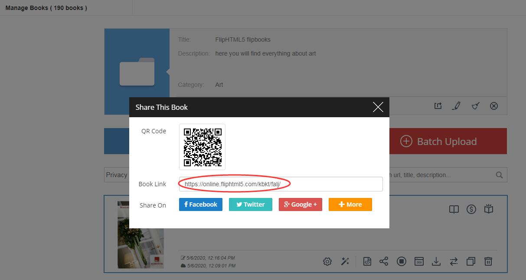Click the dollar sell-book icon
Screen dimensions: 526x280
471,209
